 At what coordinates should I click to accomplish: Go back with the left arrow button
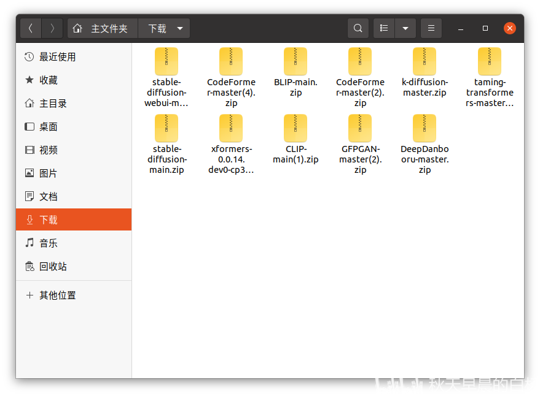pos(31,28)
